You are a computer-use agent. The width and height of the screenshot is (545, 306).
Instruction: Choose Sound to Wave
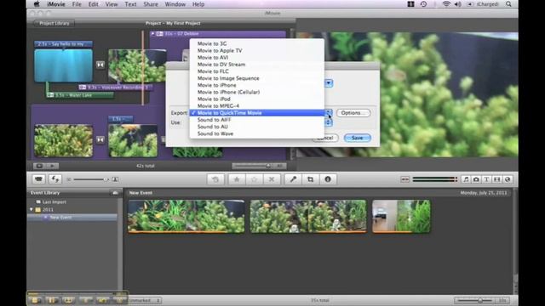257,134
